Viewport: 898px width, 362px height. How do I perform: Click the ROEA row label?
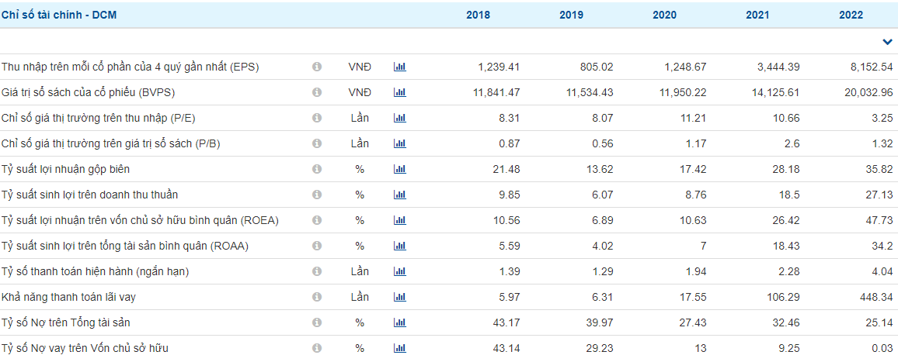pyautogui.click(x=141, y=220)
